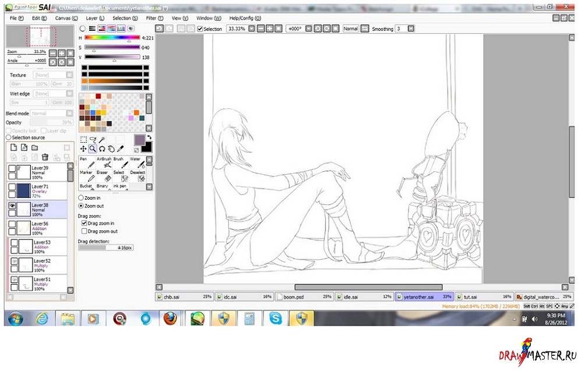
Task: Open the Smoothing level dropdown
Action: [x=411, y=29]
